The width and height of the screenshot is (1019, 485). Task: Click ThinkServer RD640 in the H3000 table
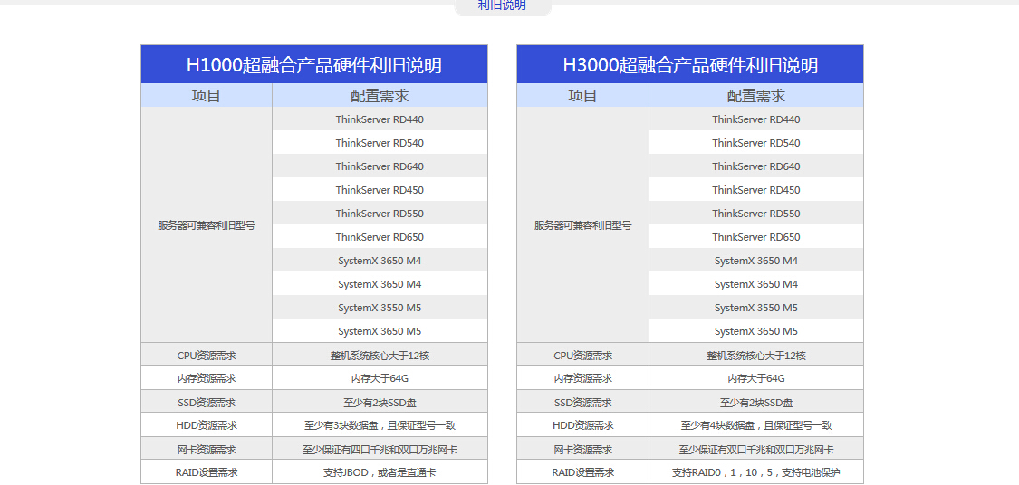(755, 166)
